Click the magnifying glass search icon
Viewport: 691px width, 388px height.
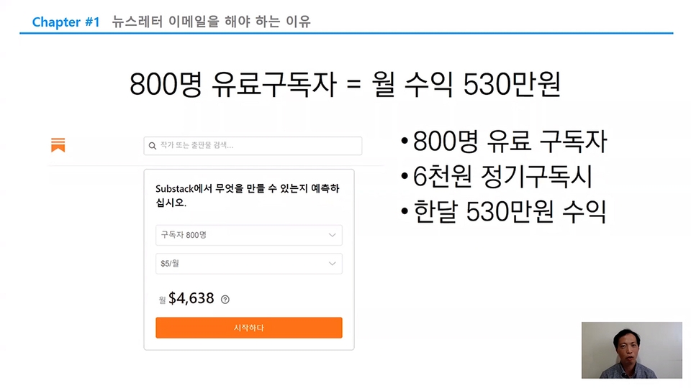pyautogui.click(x=153, y=146)
